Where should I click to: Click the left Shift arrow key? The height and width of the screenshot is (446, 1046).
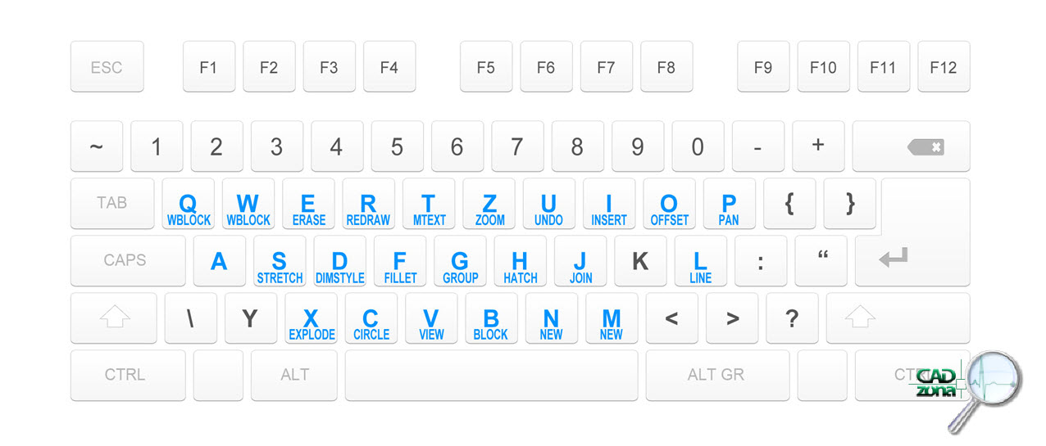114,318
